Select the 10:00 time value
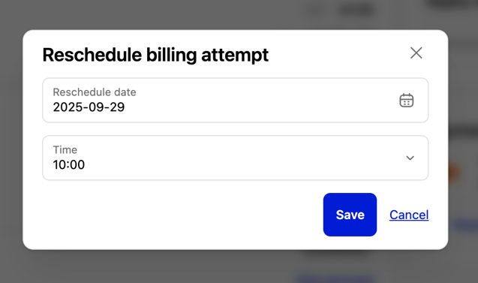Viewport: 478px width, 283px height. (69, 164)
